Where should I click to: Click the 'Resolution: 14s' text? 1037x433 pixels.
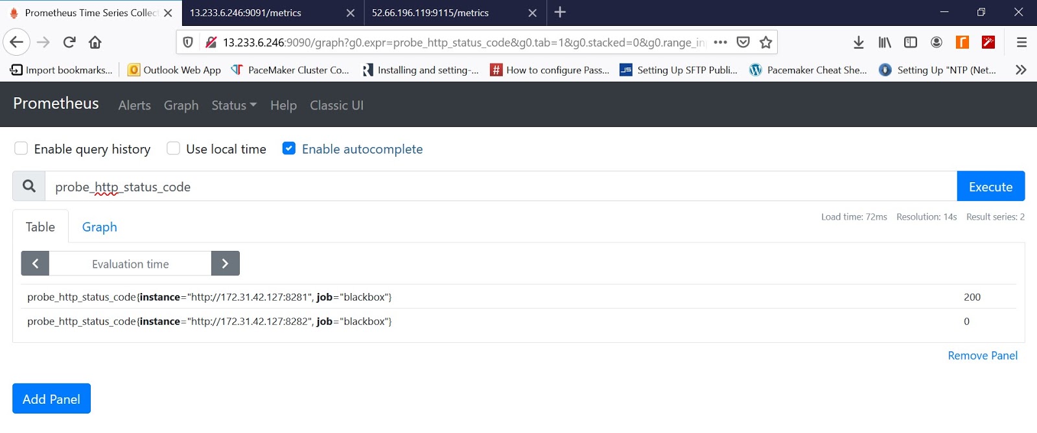[x=927, y=216]
